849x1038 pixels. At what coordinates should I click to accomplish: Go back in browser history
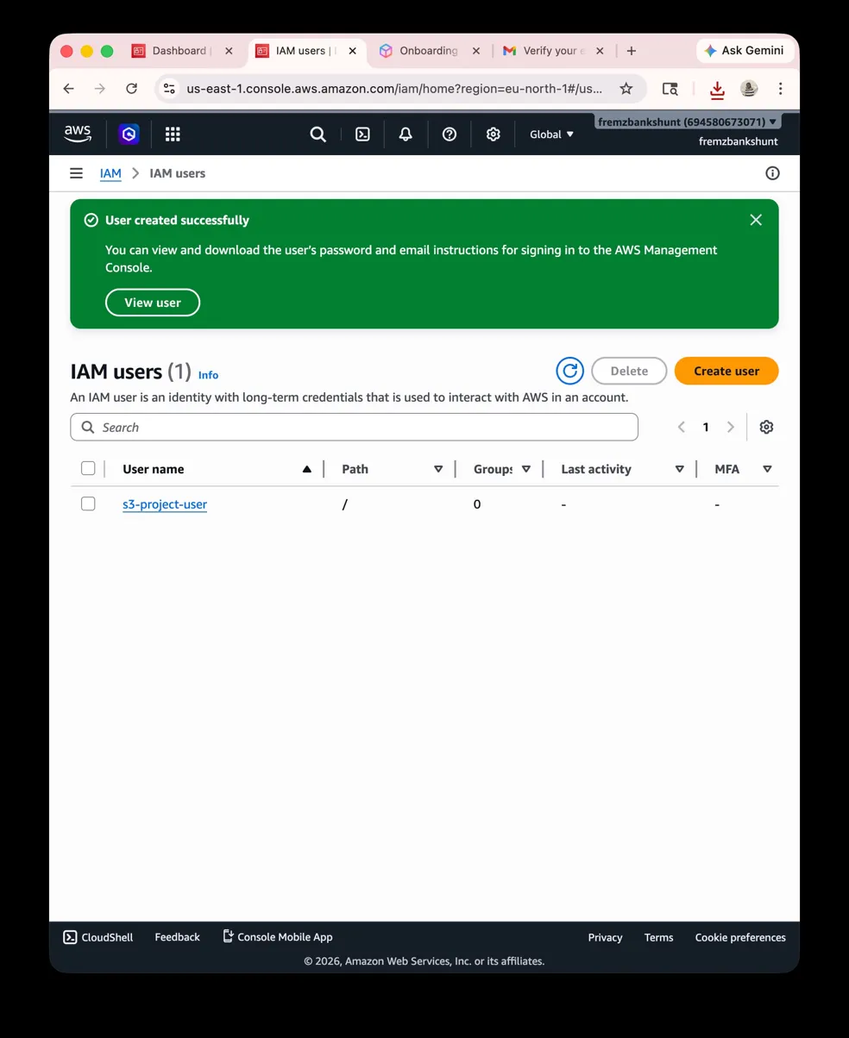click(x=69, y=88)
